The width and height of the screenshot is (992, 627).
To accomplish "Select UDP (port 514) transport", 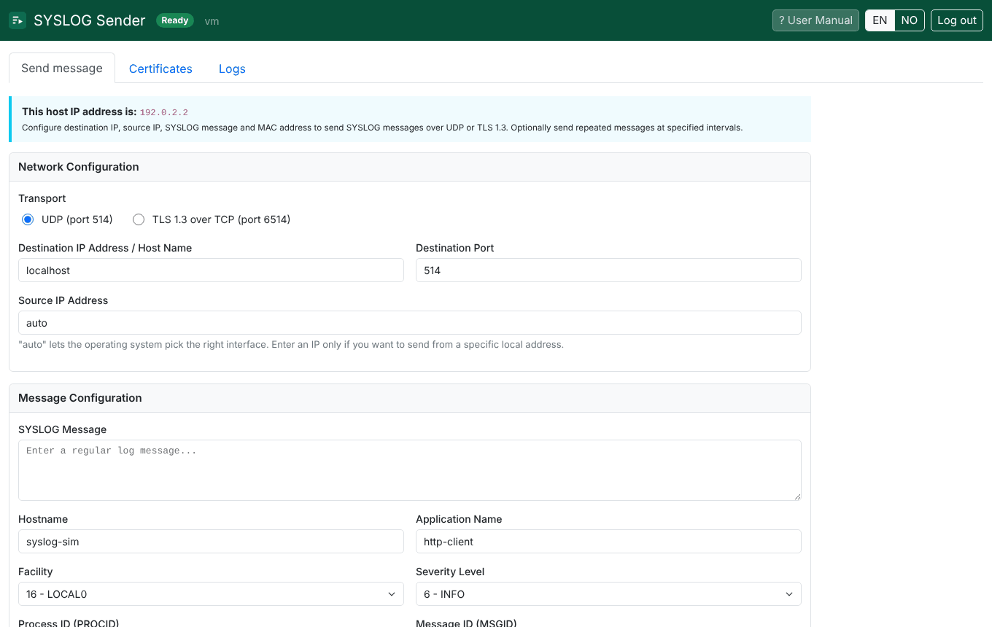I will coord(28,219).
